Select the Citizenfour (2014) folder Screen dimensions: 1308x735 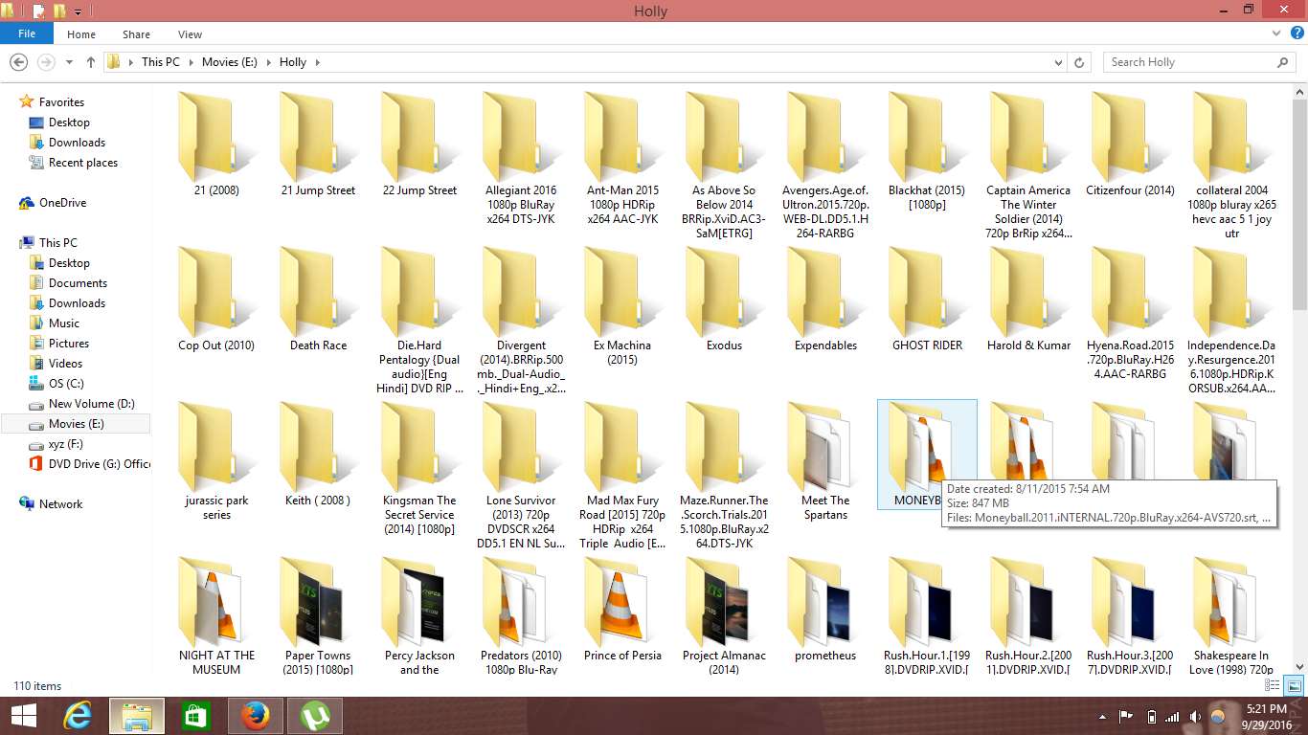click(x=1130, y=144)
